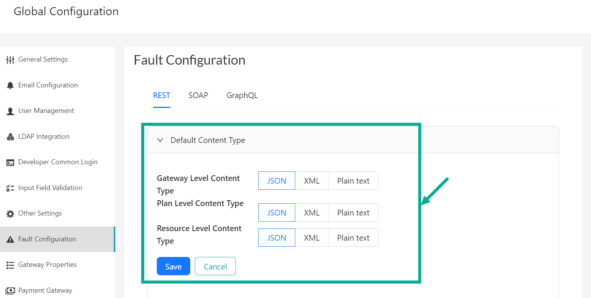Open LDAP Integration via its network icon
This screenshot has height=298, width=591.
pyautogui.click(x=10, y=136)
